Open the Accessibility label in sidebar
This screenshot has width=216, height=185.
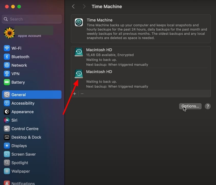(x=23, y=103)
